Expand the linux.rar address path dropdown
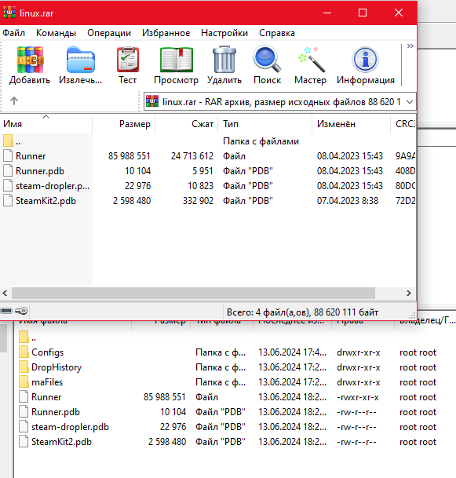 tap(410, 102)
